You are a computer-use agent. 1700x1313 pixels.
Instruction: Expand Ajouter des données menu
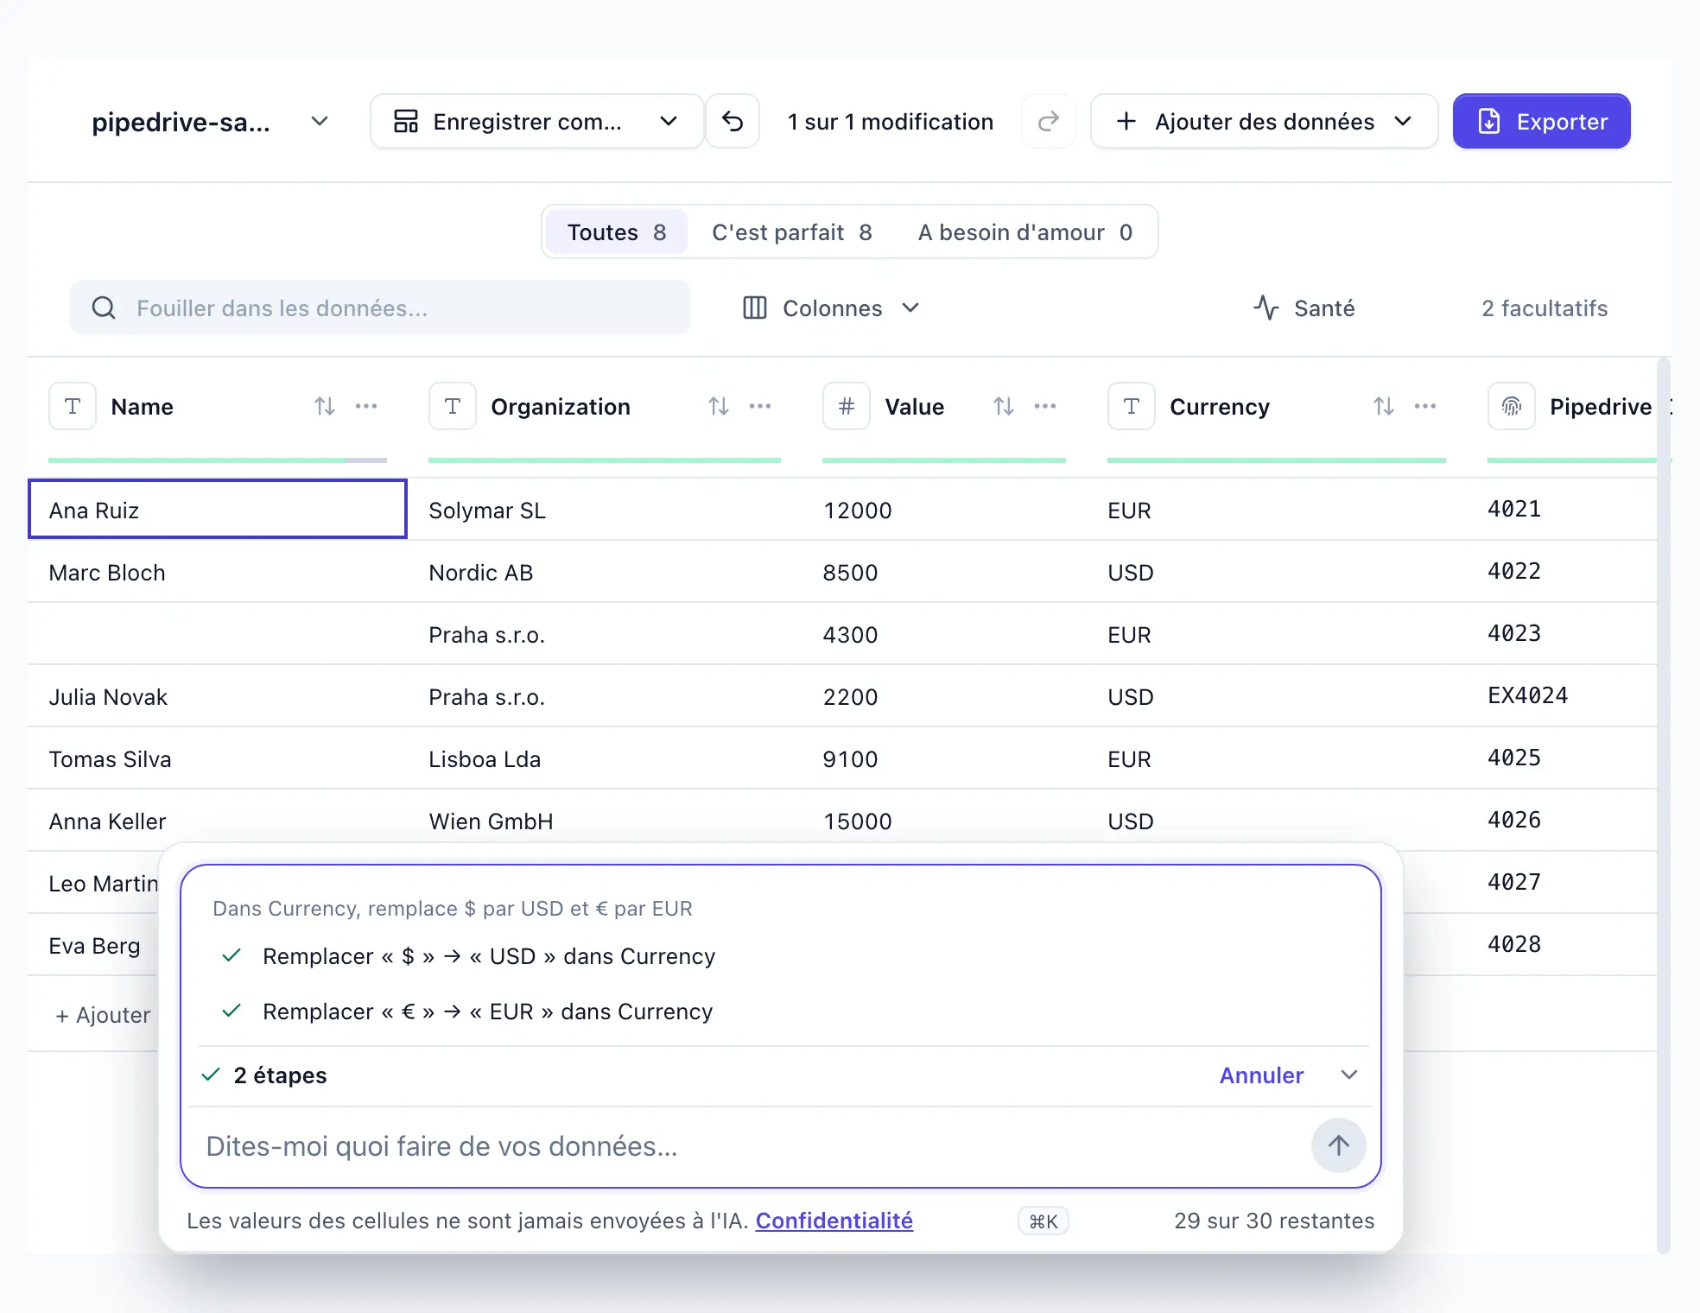(x=1265, y=122)
